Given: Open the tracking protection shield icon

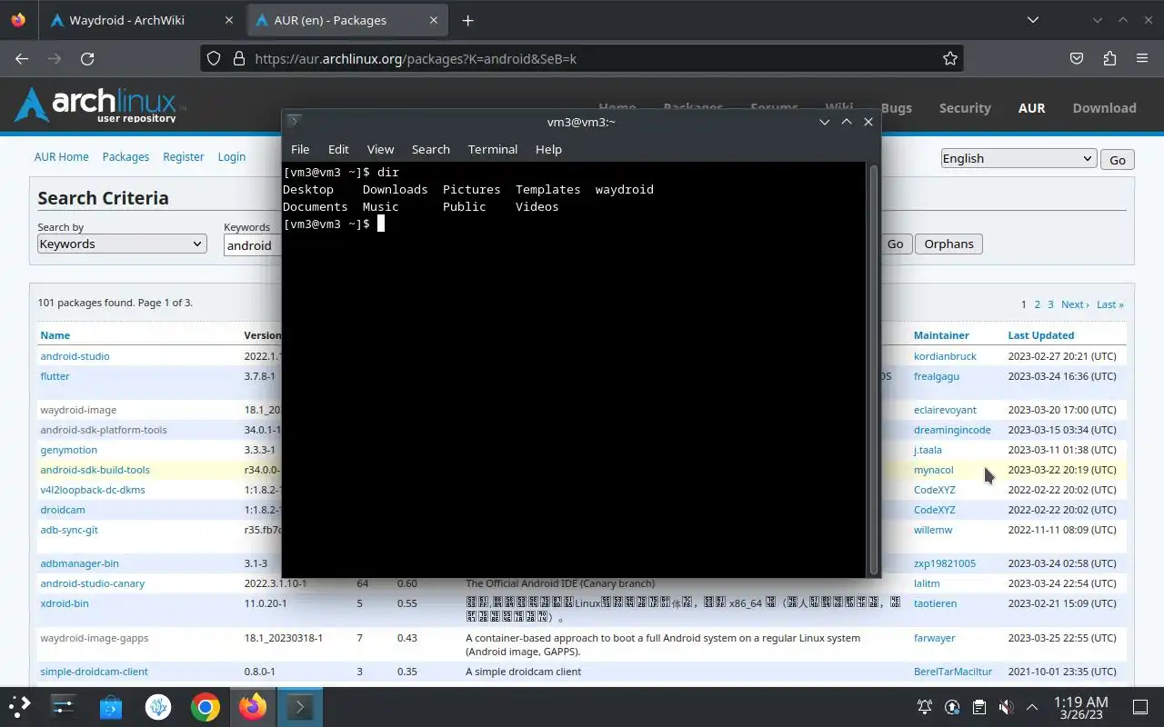Looking at the screenshot, I should click(x=214, y=58).
